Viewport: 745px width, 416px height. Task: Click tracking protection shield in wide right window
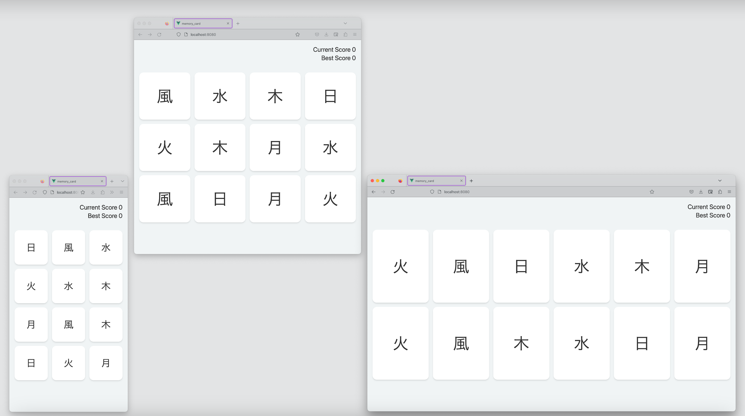(432, 192)
